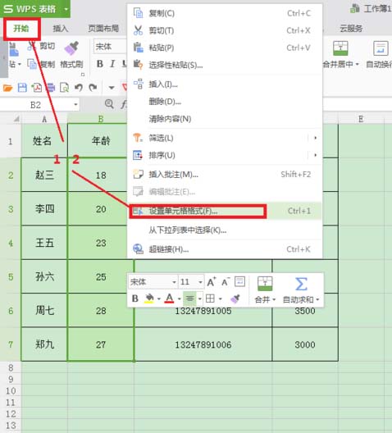This screenshot has height=433, width=392.
Task: Click the open folder icon
Action: [x=7, y=88]
